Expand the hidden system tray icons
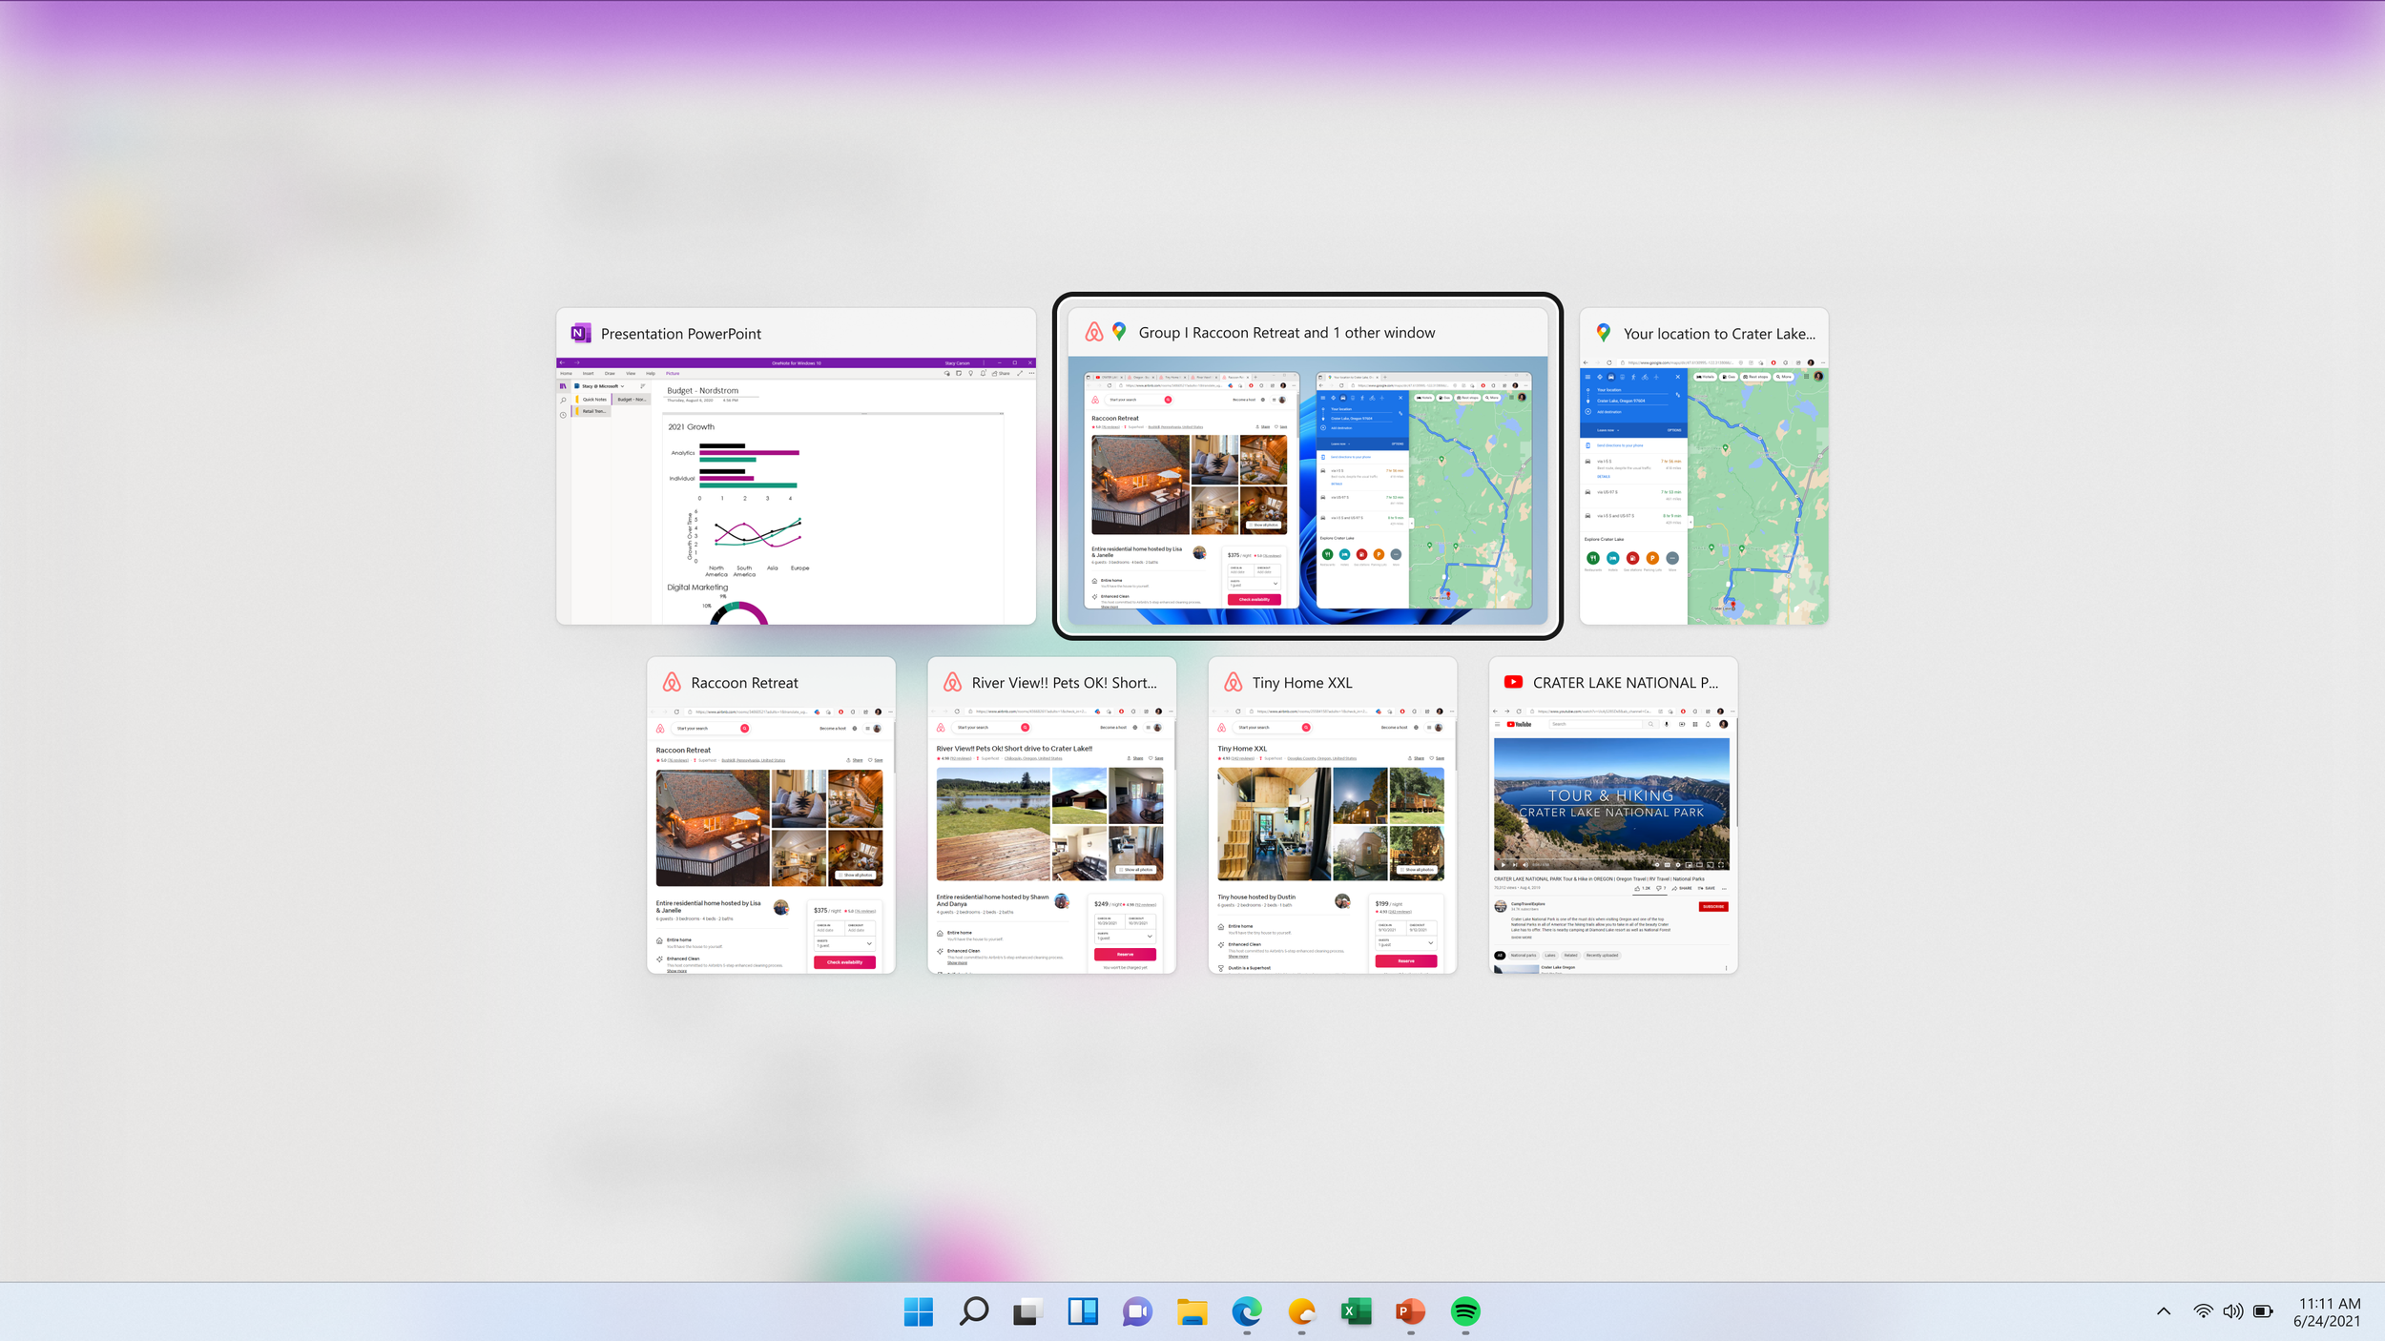This screenshot has height=1341, width=2385. [2164, 1311]
